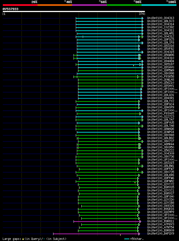Select hit UniRef100_Q56W96
Image resolution: width=179 pixels, height=241 pixels.
pyautogui.click(x=161, y=55)
